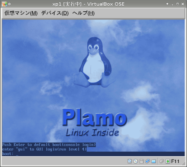Click the floppy disk status icon

click(141, 161)
